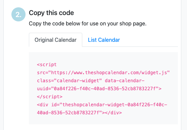The image size is (187, 130).
Task: Click the description text about shop page
Action: click(88, 23)
